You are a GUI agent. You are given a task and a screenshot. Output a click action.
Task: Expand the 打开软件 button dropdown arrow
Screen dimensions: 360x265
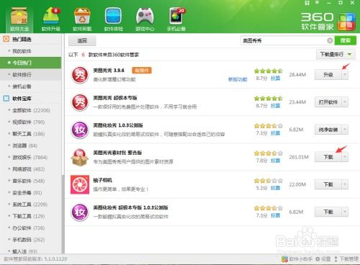[x=345, y=102]
